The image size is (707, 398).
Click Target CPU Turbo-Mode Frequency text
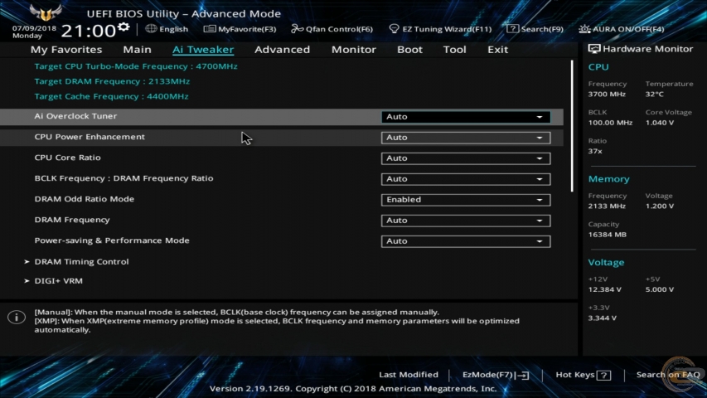click(136, 66)
